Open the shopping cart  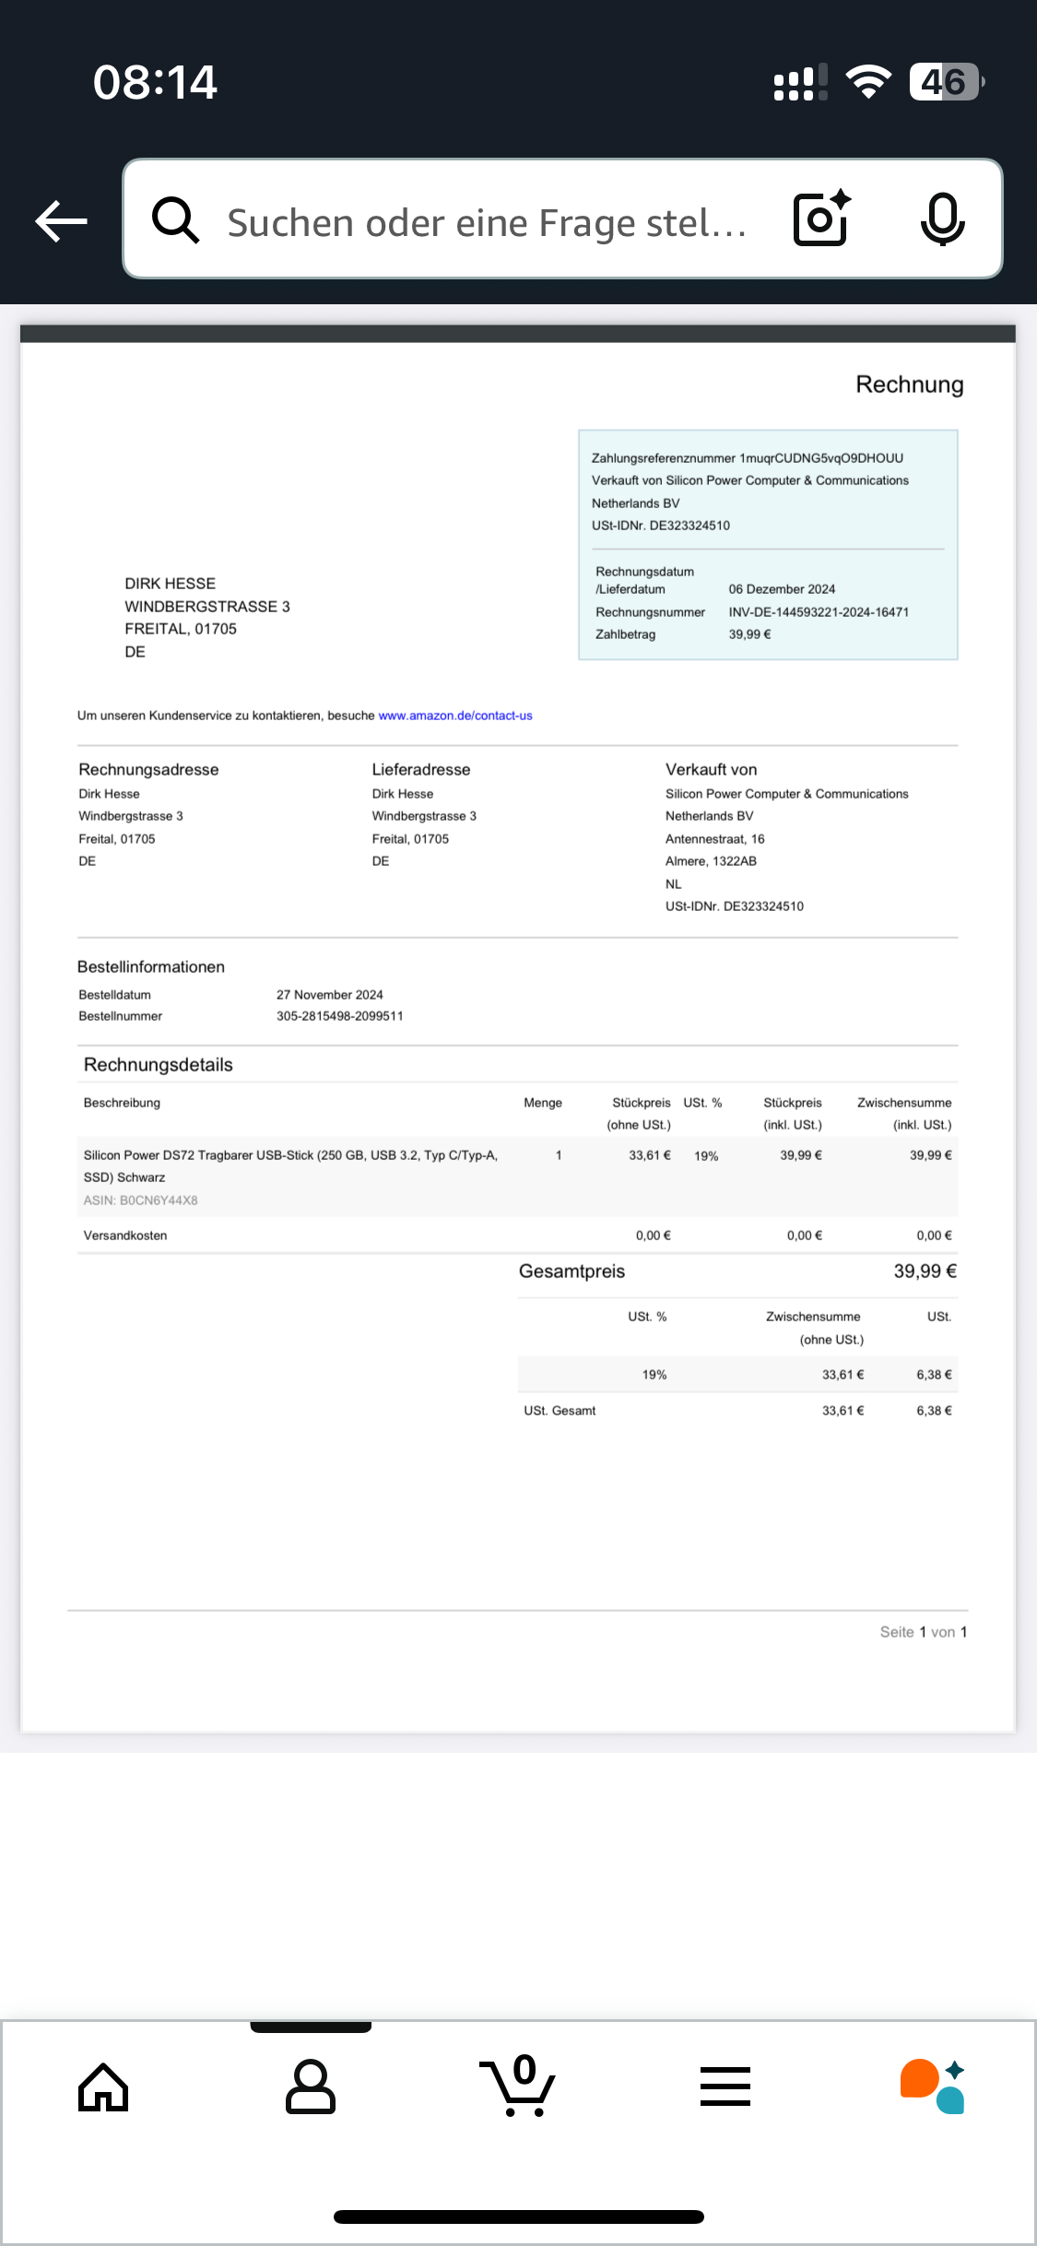[x=518, y=2086]
